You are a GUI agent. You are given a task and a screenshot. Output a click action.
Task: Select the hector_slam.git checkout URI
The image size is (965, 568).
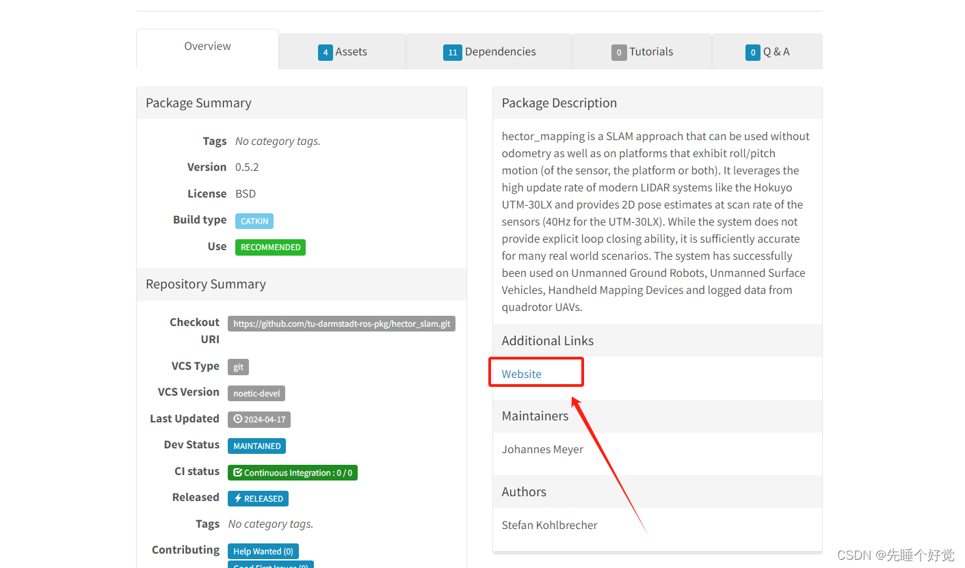(x=341, y=323)
